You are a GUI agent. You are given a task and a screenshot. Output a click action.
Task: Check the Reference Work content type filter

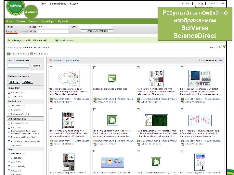tap(9, 114)
